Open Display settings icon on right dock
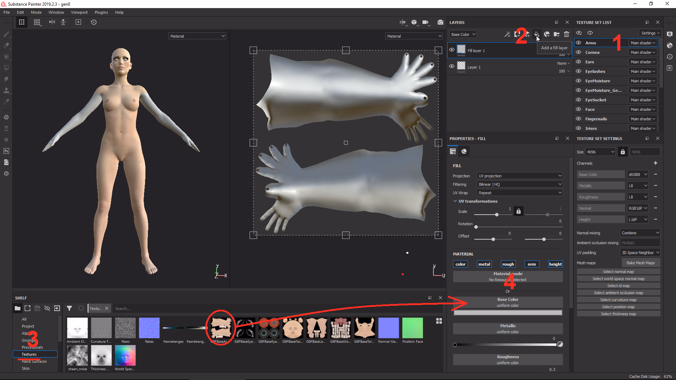This screenshot has height=380, width=676. [x=670, y=34]
